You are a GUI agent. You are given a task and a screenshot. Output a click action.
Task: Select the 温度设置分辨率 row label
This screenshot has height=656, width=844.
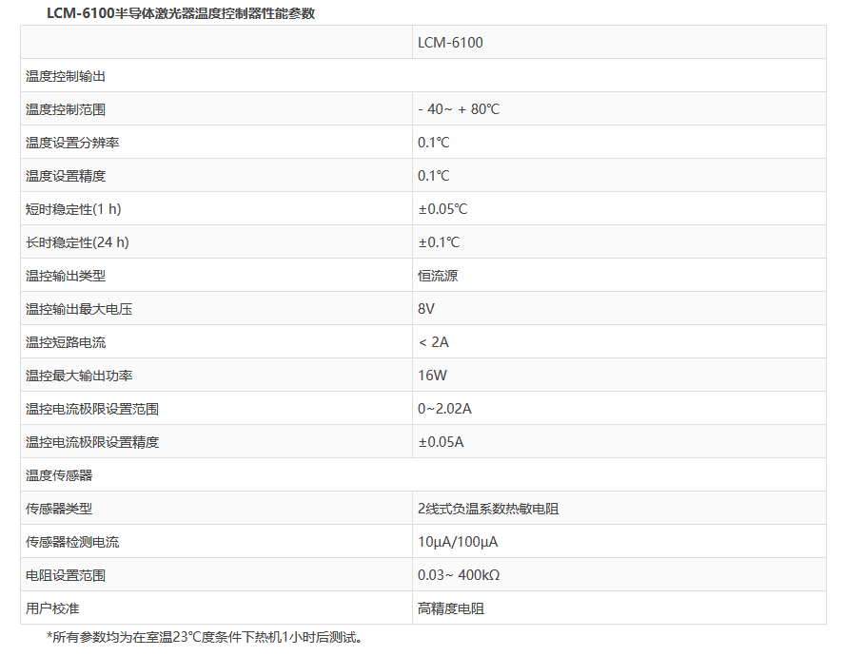[x=71, y=143]
